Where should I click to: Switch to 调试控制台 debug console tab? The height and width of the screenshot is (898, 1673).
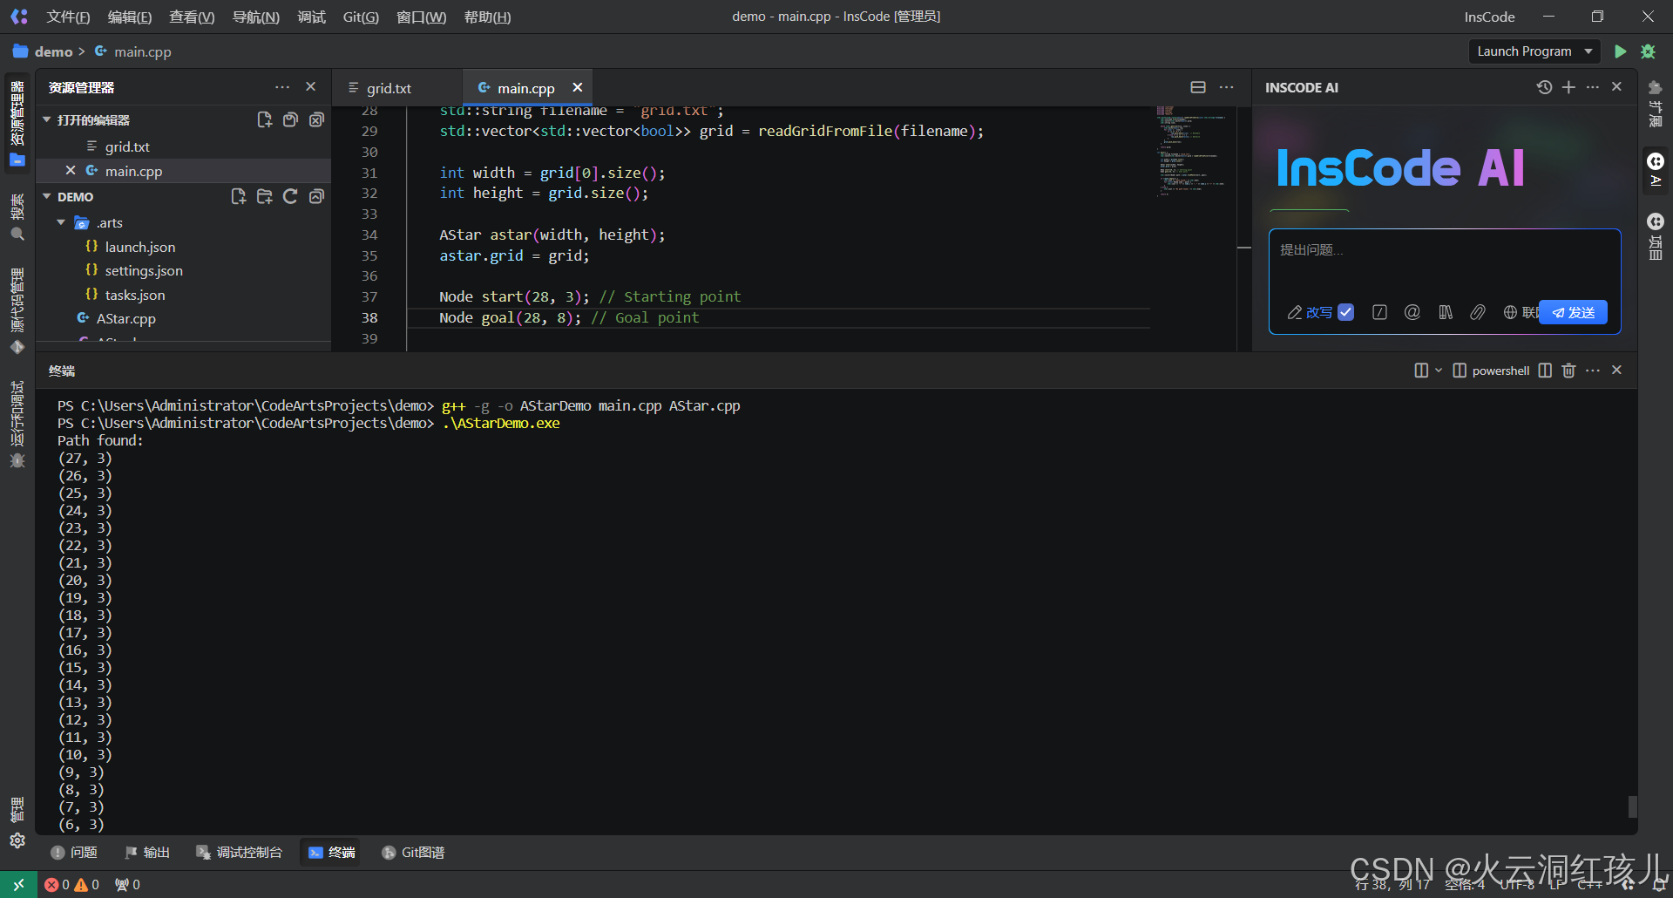pos(240,853)
